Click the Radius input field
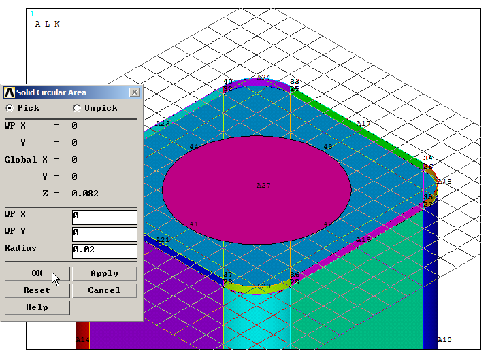 click(x=105, y=252)
